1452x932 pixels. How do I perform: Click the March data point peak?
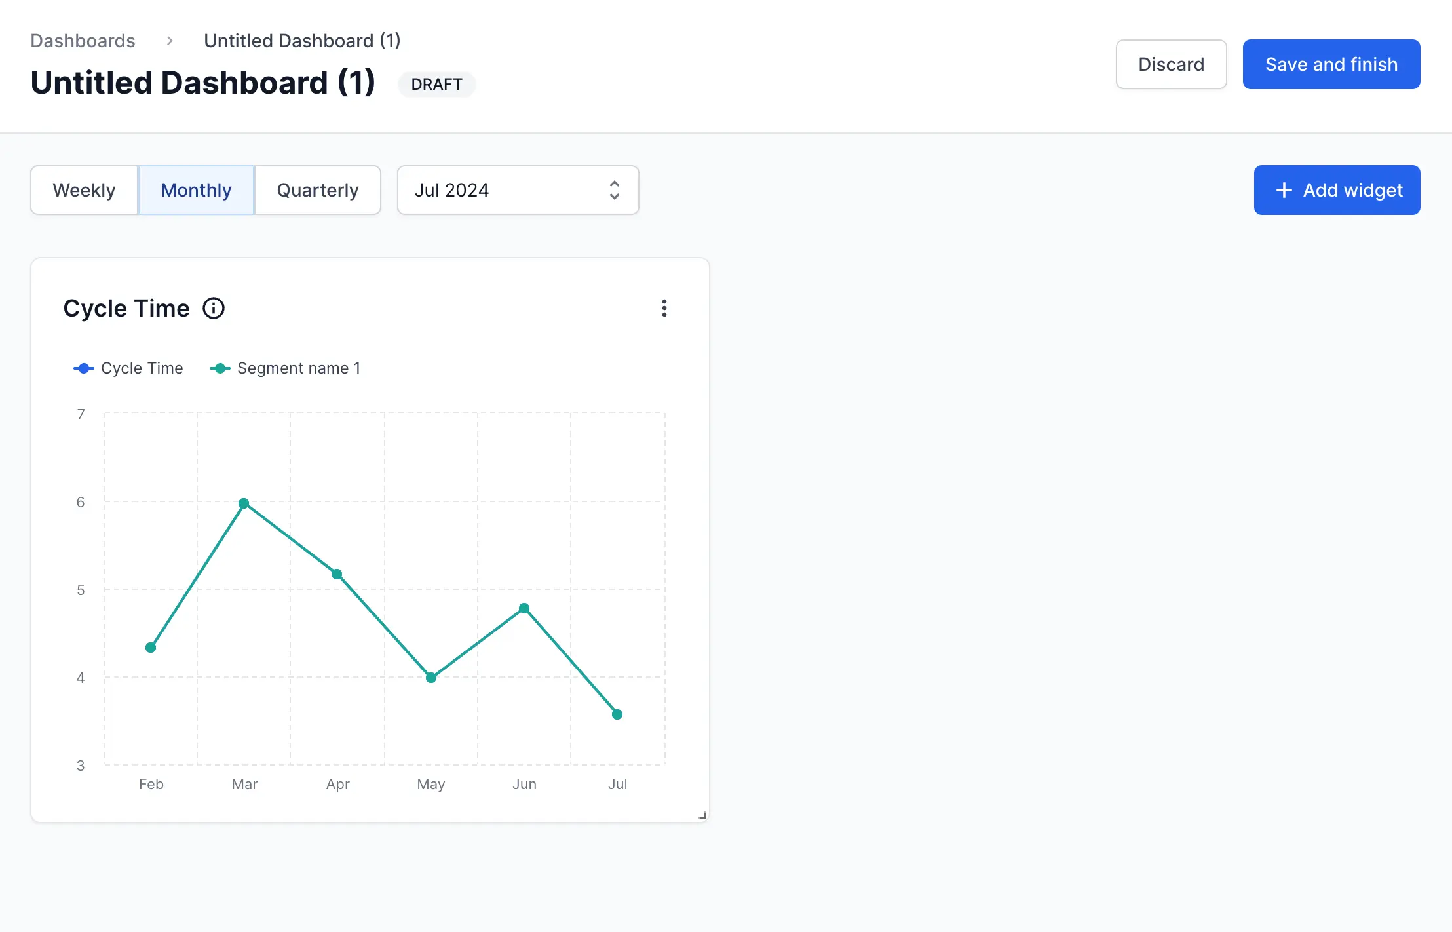[244, 503]
